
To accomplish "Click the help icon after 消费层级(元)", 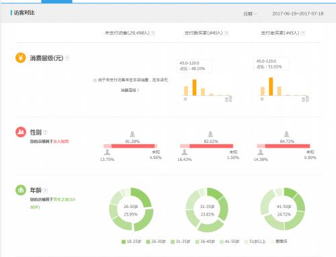I will click(67, 58).
